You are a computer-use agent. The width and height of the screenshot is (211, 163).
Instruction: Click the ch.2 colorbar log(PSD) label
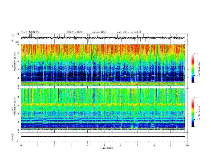tap(200, 113)
